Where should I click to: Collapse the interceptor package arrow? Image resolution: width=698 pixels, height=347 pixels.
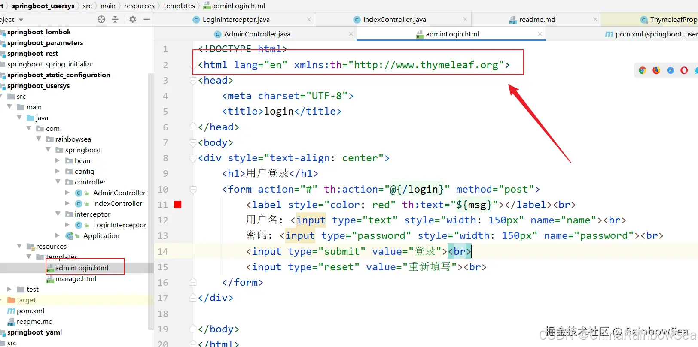(58, 214)
